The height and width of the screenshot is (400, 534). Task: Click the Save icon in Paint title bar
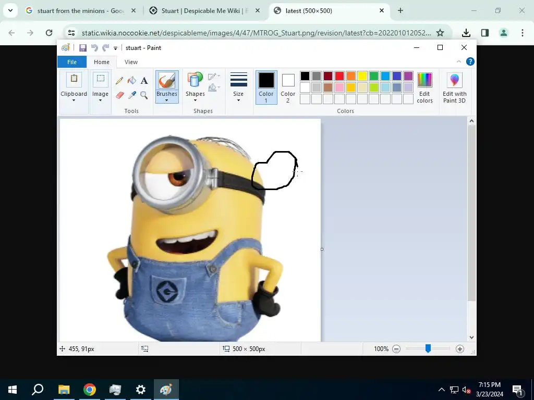[83, 48]
